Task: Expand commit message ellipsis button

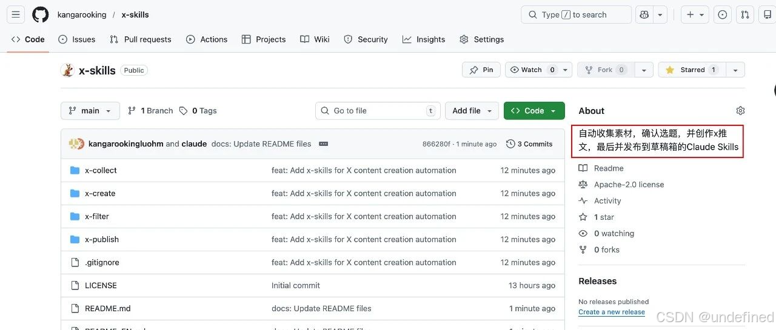Action: tap(323, 144)
